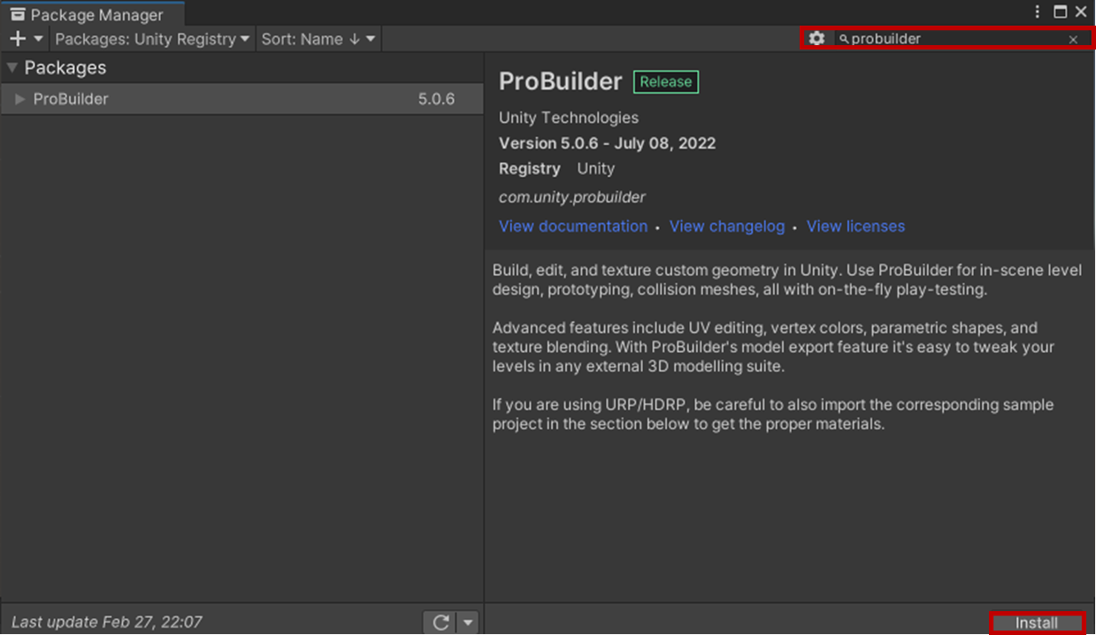Open View changelog link

coord(727,226)
